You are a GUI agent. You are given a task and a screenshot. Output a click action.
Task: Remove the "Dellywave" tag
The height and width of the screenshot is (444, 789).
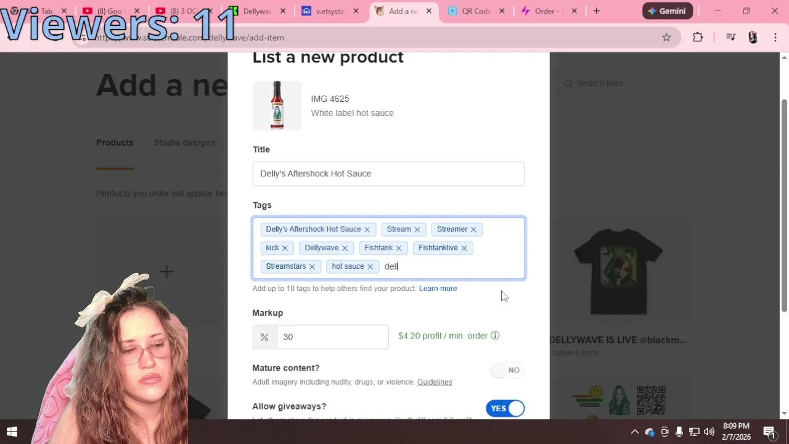point(345,248)
